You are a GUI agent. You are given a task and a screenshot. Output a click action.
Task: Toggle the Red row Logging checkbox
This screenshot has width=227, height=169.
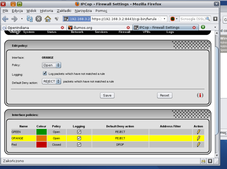(x=79, y=144)
